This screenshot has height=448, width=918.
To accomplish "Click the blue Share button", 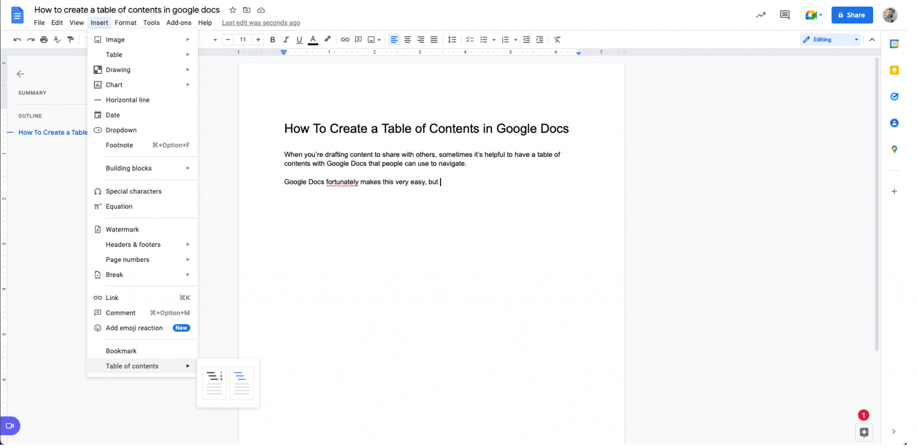I will pos(852,16).
